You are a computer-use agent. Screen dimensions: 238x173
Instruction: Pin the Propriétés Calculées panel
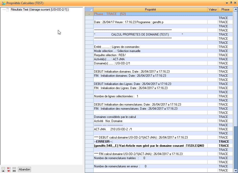pos(231,3)
